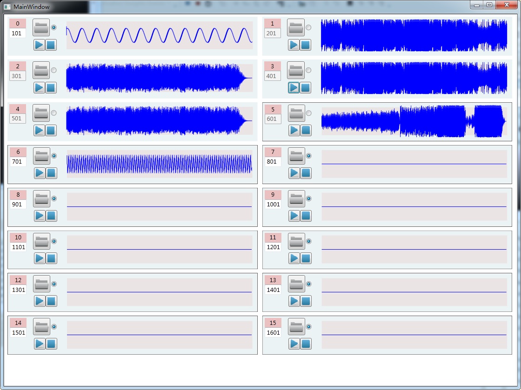Select radio button on channel 3
Viewport: 521px width, 390px height.
[309, 70]
